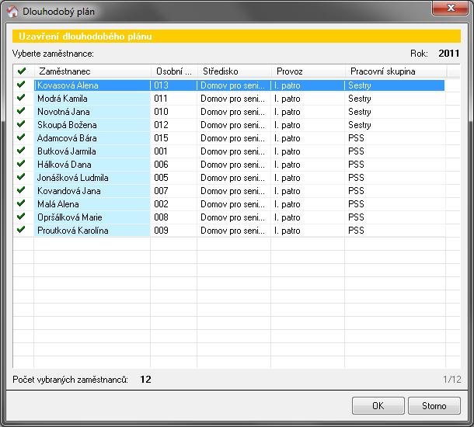Image resolution: width=474 pixels, height=427 pixels.
Task: Click Sestry in Modrá Kamila's row
Action: [x=360, y=99]
